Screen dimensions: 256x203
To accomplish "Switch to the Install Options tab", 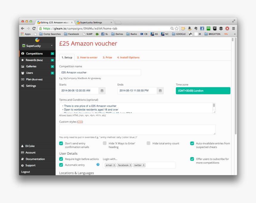I will click(x=128, y=58).
